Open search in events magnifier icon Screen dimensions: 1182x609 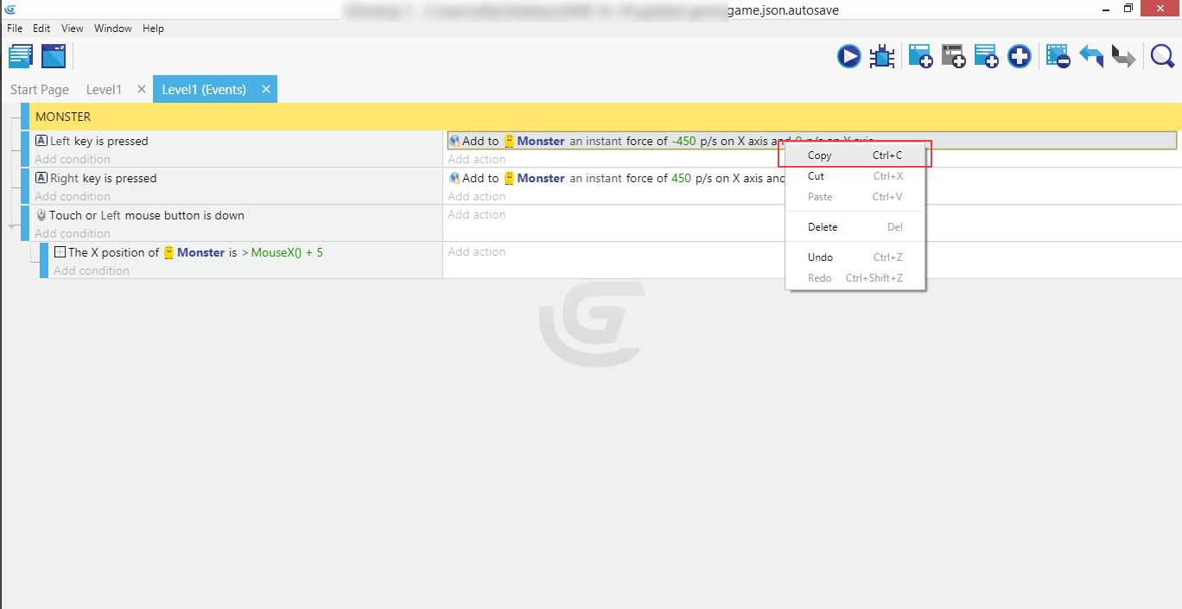[1162, 57]
